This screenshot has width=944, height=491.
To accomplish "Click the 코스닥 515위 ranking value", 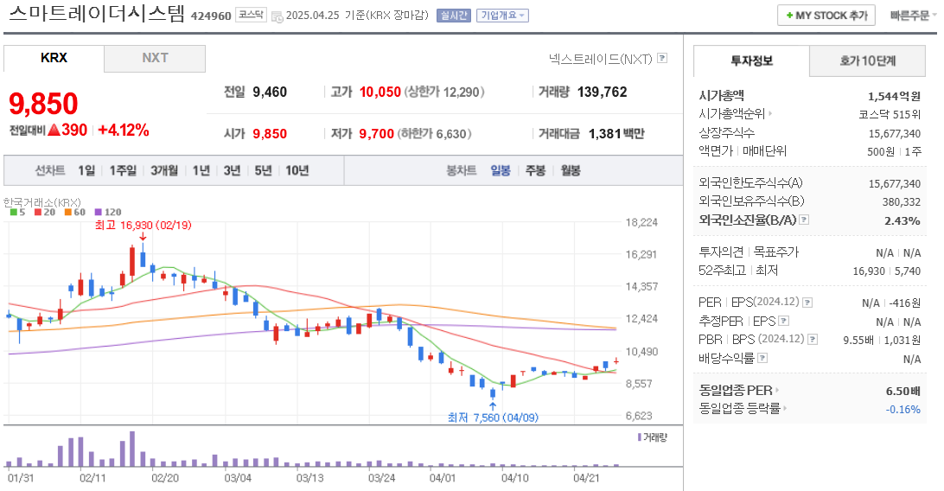I will click(x=890, y=114).
